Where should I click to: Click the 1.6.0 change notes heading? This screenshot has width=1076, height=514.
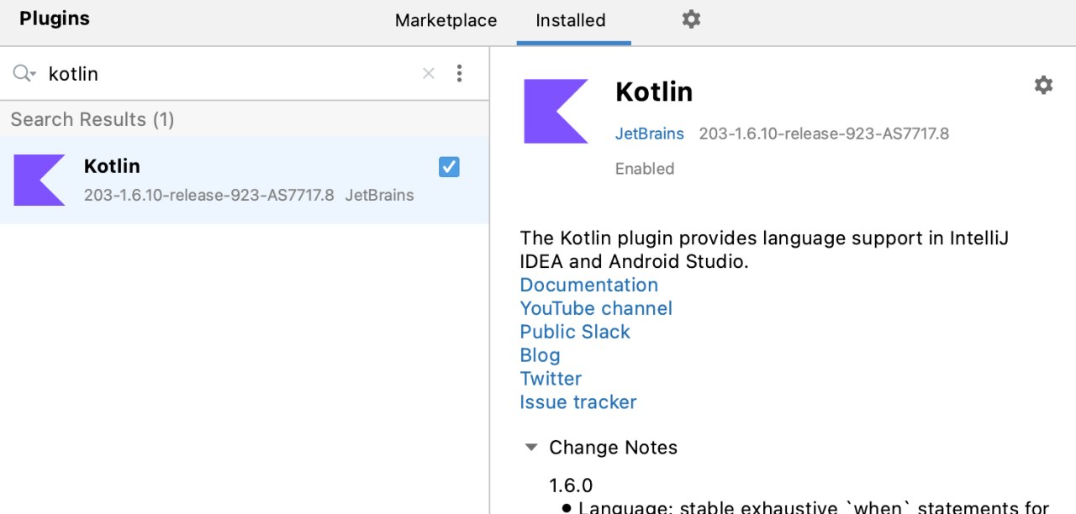(571, 485)
